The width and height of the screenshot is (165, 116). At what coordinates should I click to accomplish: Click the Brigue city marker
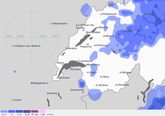tap(120, 73)
